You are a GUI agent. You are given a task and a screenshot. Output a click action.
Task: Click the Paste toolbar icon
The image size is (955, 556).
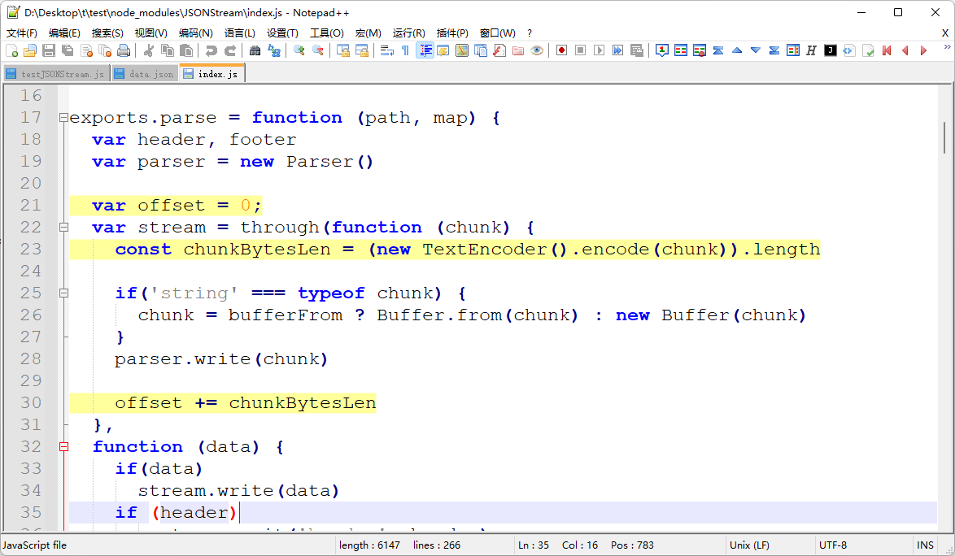click(x=186, y=50)
